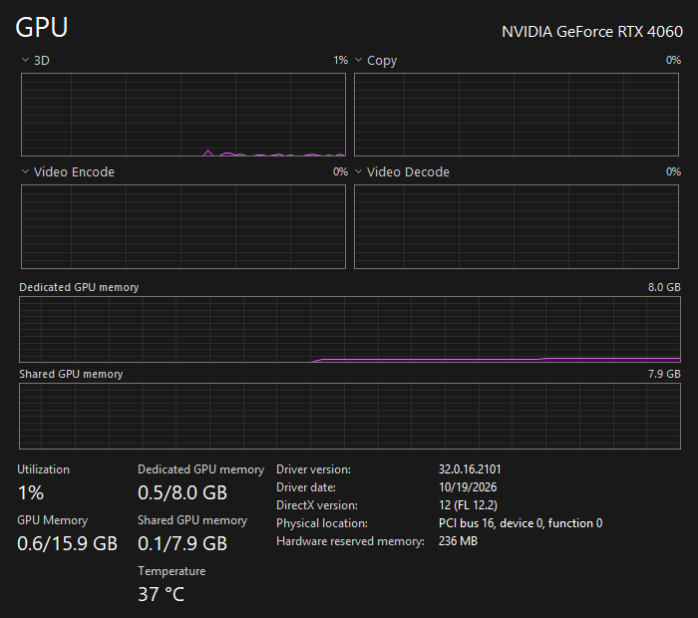The height and width of the screenshot is (618, 698).
Task: Click the 0.6/15.9 GB value
Action: tap(67, 543)
